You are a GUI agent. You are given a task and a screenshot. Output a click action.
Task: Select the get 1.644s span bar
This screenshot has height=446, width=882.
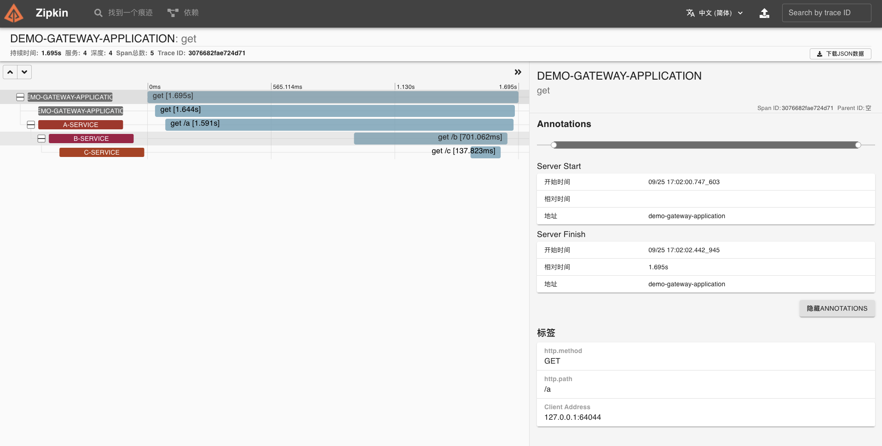[334, 111]
